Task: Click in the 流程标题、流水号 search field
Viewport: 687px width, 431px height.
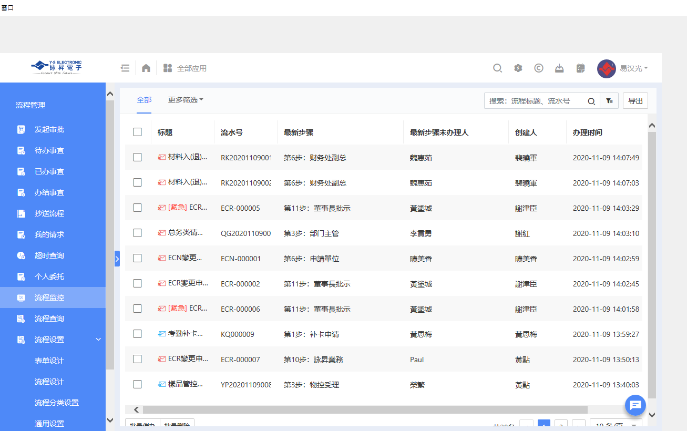Action: click(x=535, y=101)
